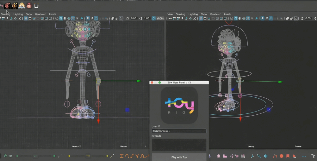
Task: Click pink head icon in bottom bar
Action: tap(219, 156)
